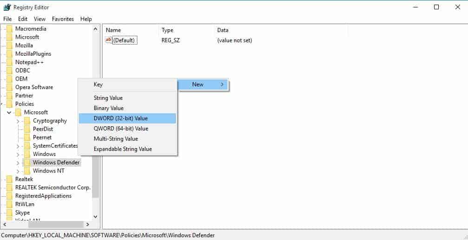Open the Favorites menu
The image size is (468, 240).
(63, 19)
